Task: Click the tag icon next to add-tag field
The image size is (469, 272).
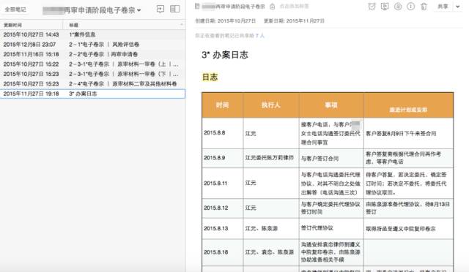Action: click(272, 7)
